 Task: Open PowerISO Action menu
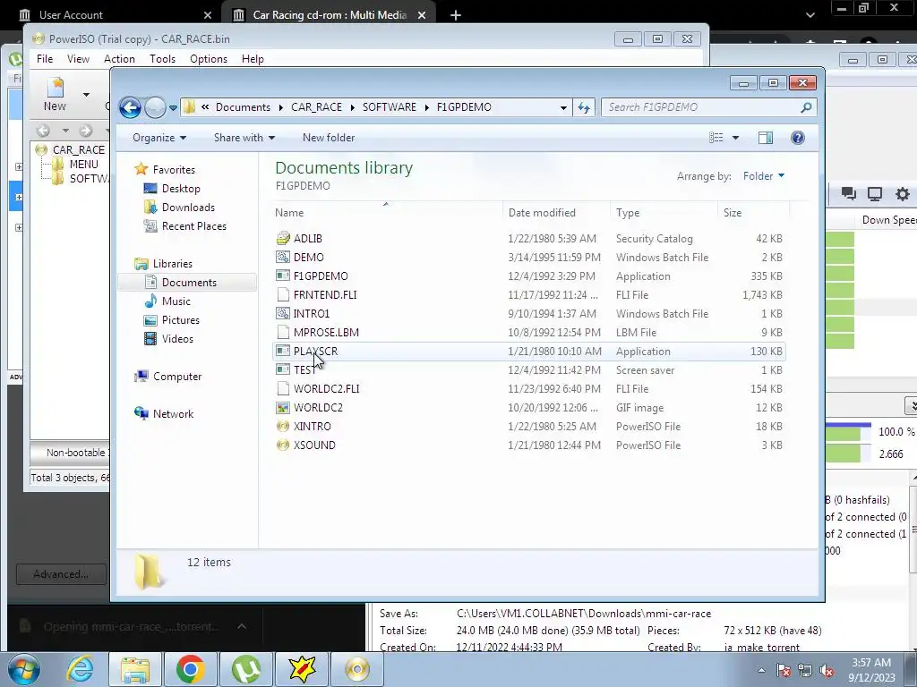(119, 59)
